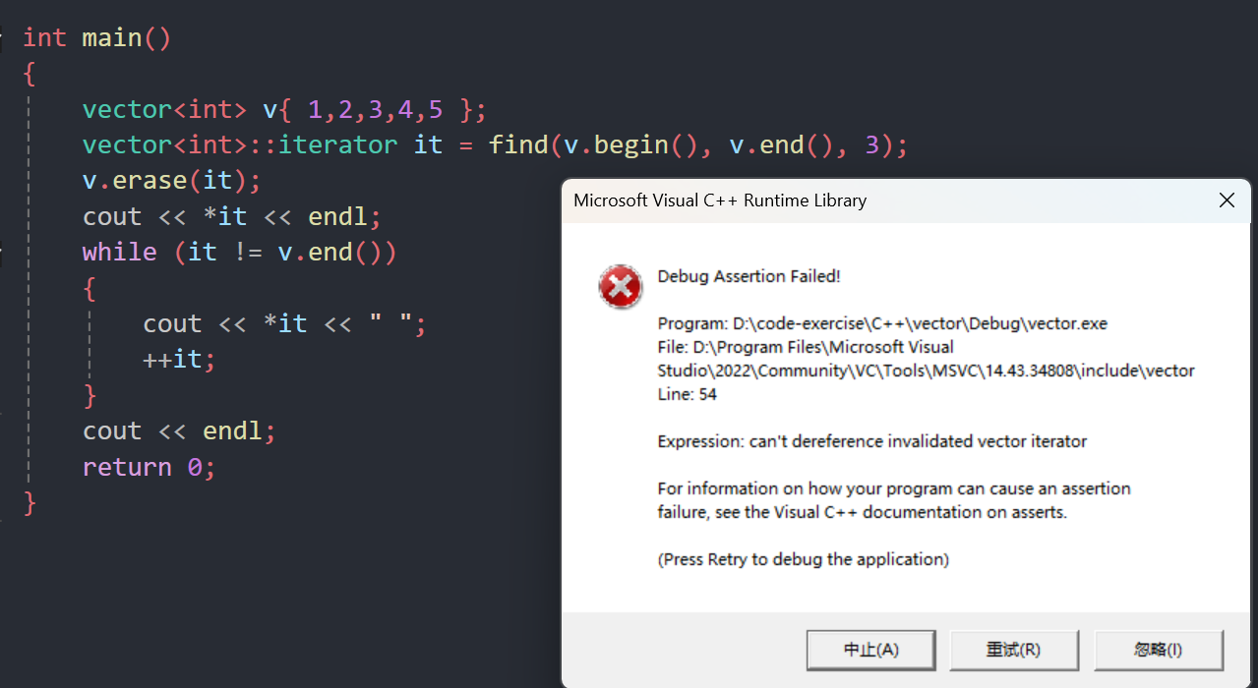Click the 'cout << *it << " ";' line
This screenshot has height=688, width=1258.
[x=284, y=324]
